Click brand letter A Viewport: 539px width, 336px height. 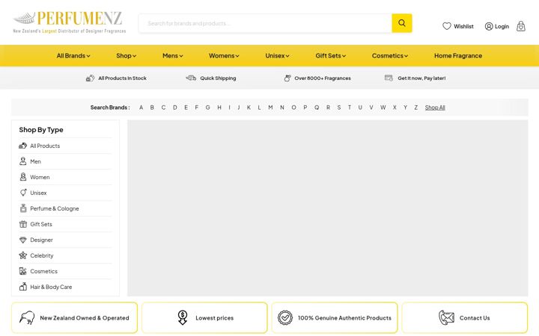pyautogui.click(x=141, y=108)
